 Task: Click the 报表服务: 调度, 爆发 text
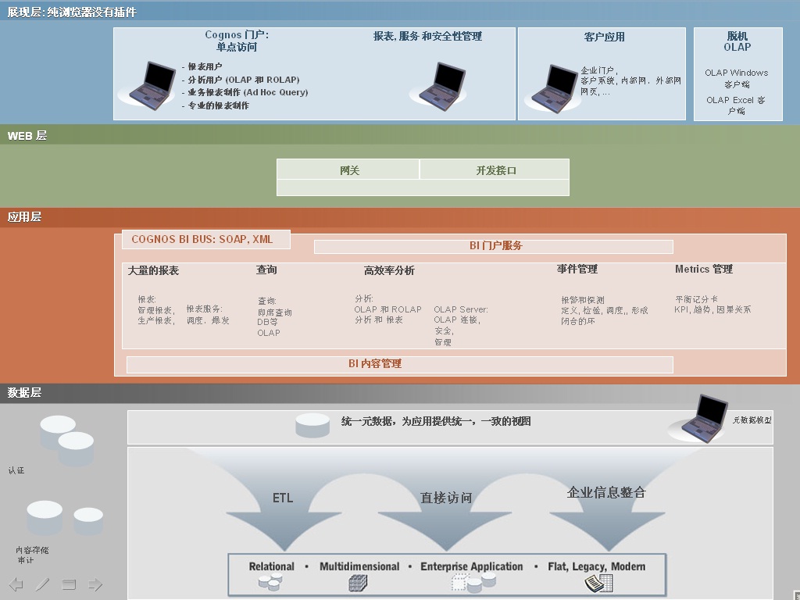[208, 315]
